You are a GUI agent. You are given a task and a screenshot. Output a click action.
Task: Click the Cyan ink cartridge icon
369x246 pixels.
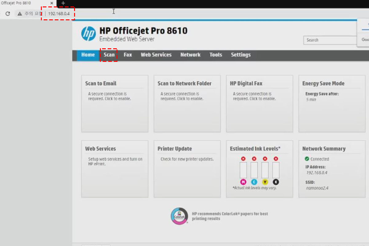coord(254,182)
